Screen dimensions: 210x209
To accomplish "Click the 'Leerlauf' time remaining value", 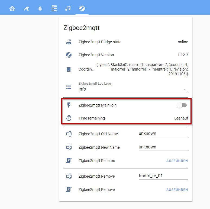I will pyautogui.click(x=181, y=118).
